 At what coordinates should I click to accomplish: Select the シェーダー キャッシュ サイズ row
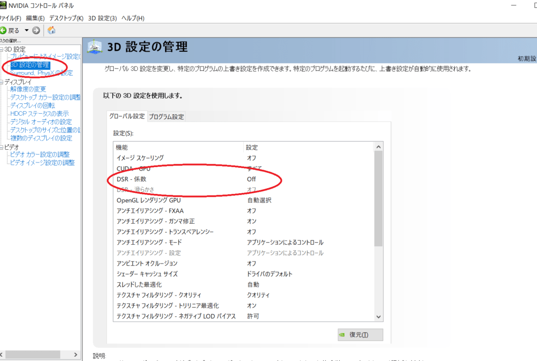[x=243, y=274]
